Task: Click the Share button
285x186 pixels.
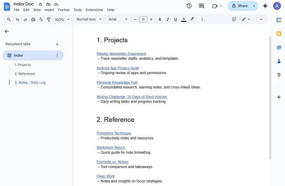Action: pyautogui.click(x=240, y=6)
